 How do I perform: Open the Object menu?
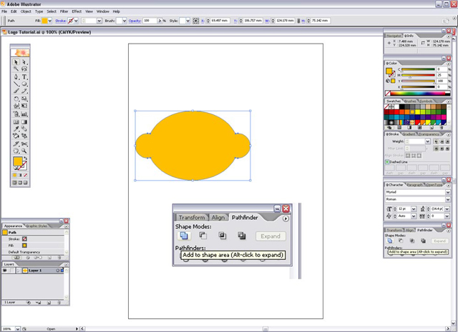tap(26, 11)
